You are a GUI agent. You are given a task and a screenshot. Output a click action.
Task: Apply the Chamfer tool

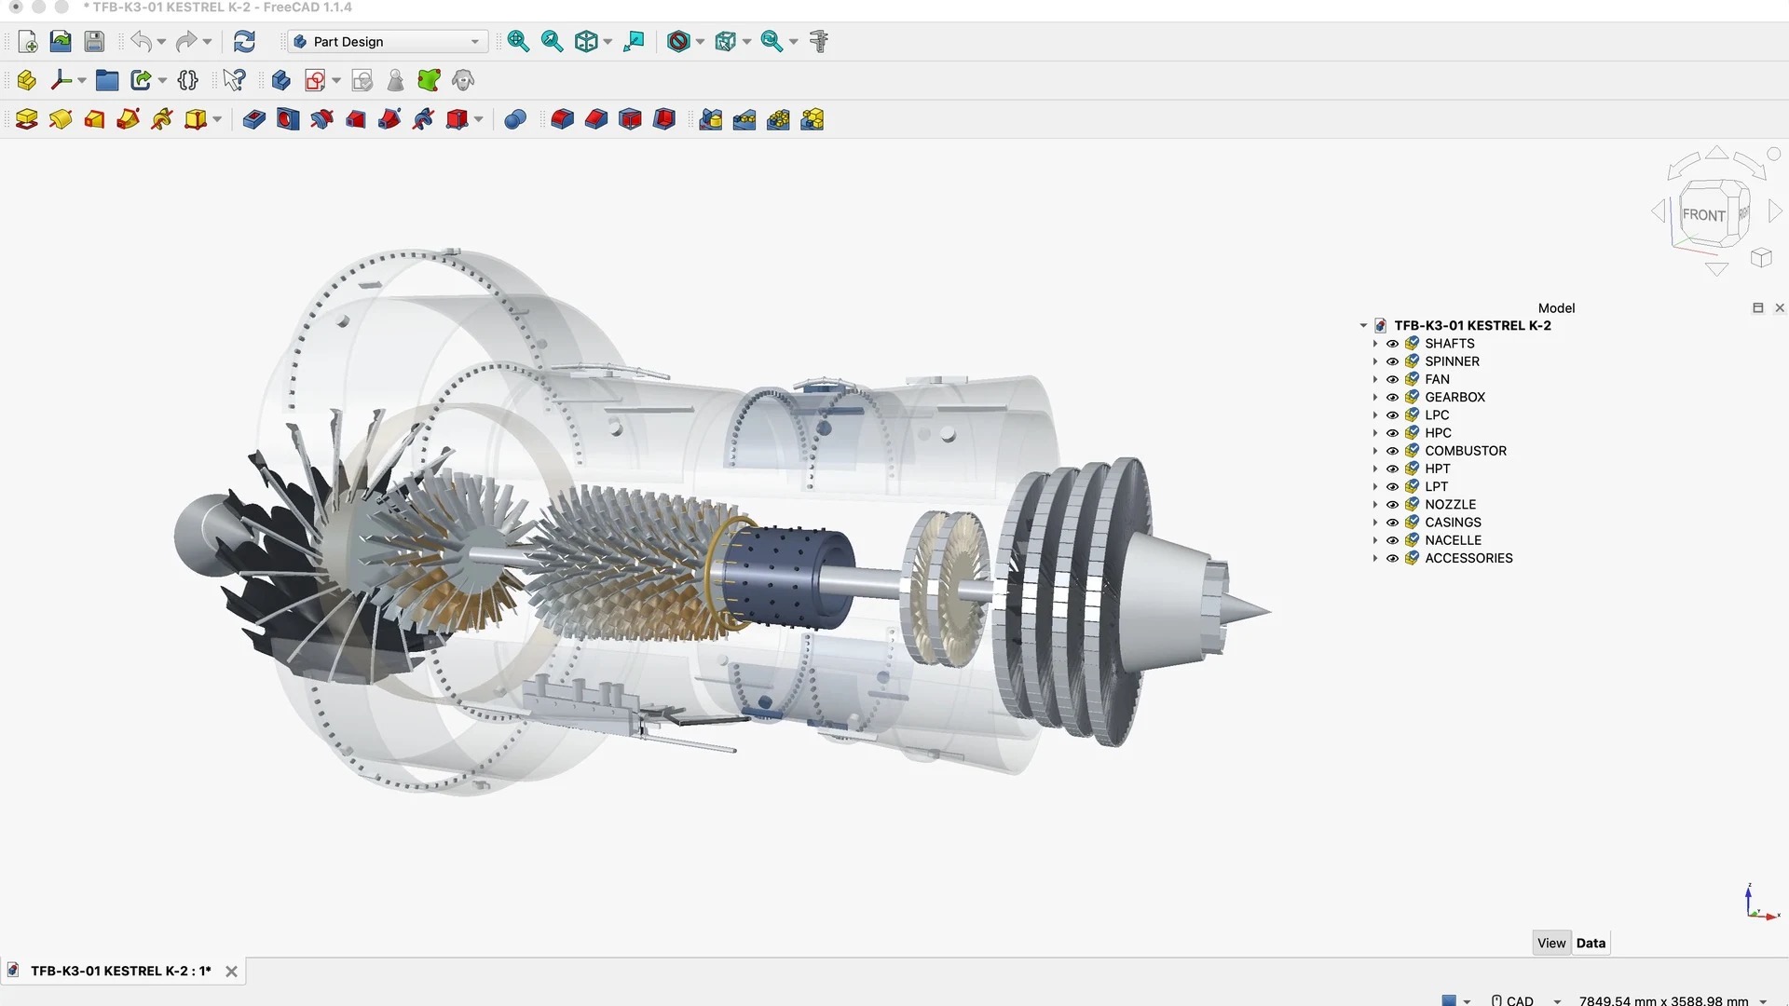[x=596, y=120]
